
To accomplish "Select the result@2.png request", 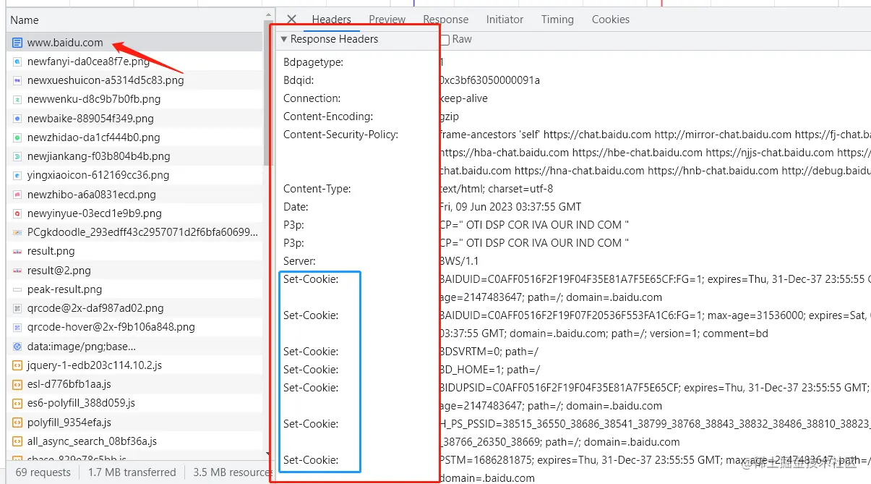I will [x=134, y=271].
